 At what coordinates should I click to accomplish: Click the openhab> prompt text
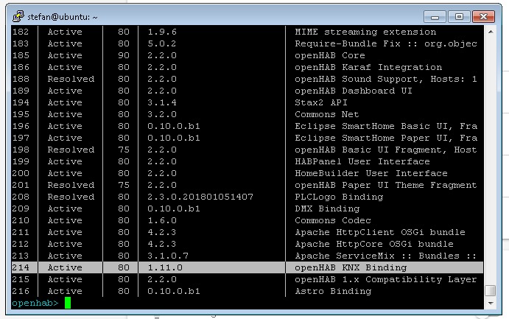35,303
